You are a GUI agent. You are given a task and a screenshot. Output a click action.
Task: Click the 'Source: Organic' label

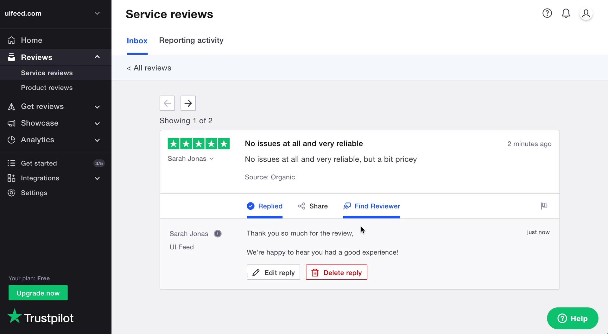(270, 177)
